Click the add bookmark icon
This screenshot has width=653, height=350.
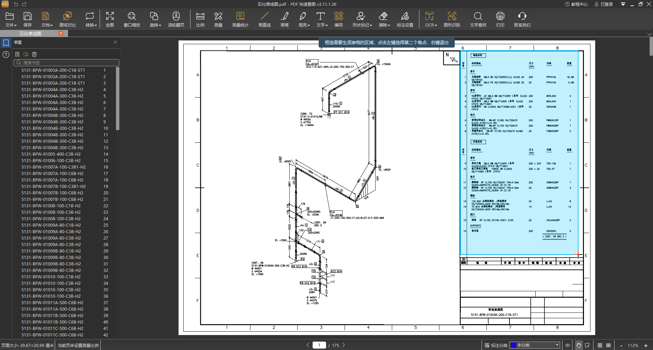click(17, 54)
